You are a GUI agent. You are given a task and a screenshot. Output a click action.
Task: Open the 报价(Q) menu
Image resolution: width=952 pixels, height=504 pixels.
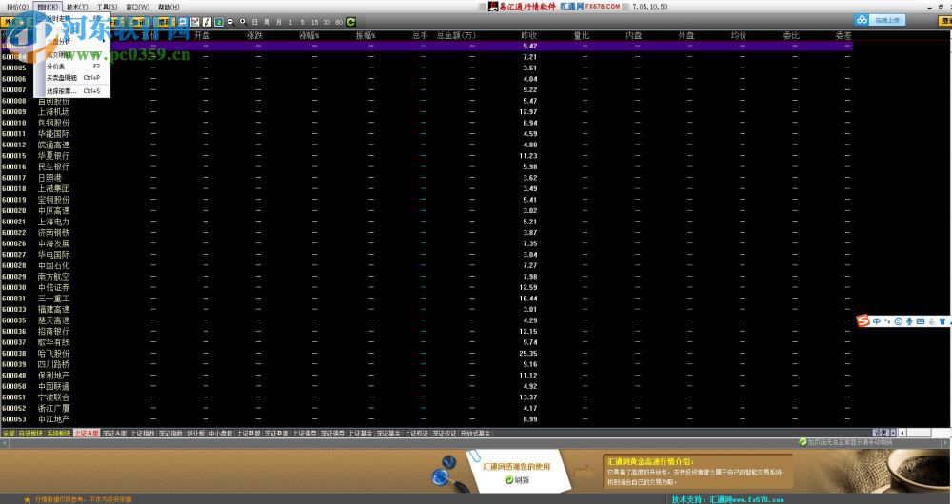pos(17,8)
